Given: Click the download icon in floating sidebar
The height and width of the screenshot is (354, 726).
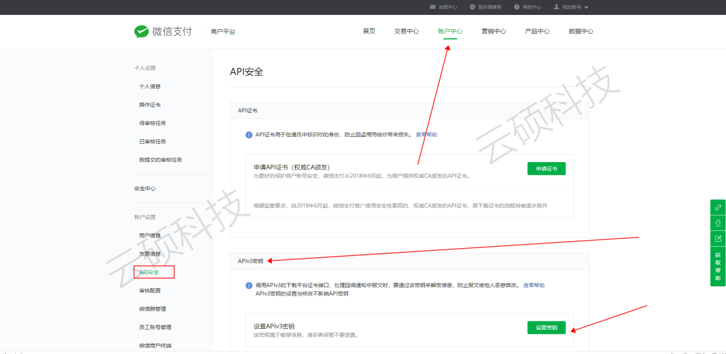Looking at the screenshot, I should point(717,223).
